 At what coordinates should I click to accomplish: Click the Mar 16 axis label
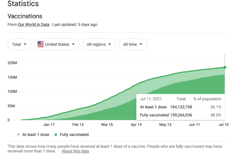click(x=107, y=124)
